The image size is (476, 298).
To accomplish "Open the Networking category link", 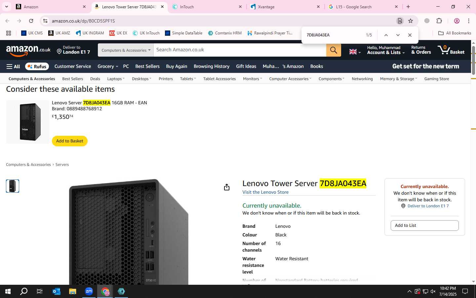I will (x=362, y=79).
